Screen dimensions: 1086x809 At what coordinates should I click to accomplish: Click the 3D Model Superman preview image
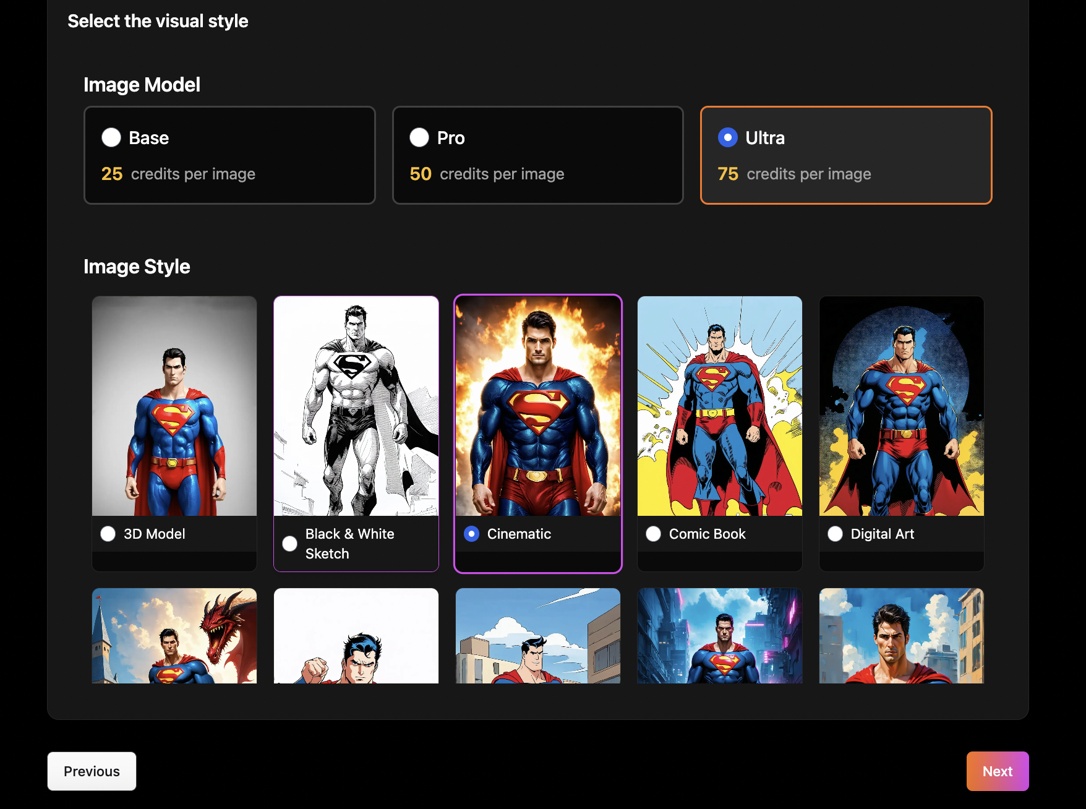click(174, 406)
